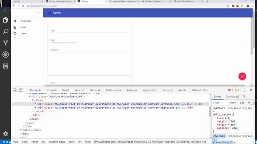The width and height of the screenshot is (257, 144).
Task: Click the red error count badge
Action: (230, 90)
